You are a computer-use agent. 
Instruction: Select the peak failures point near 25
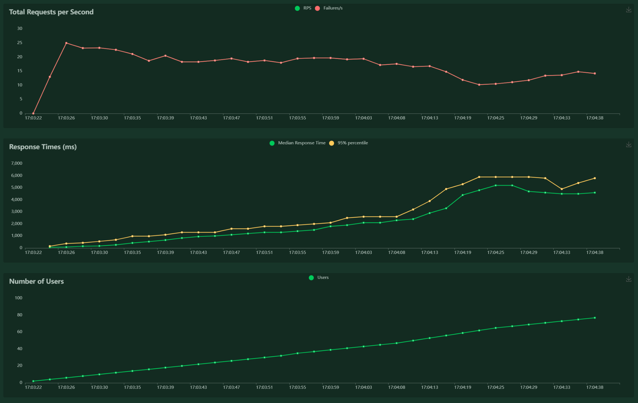click(x=66, y=43)
